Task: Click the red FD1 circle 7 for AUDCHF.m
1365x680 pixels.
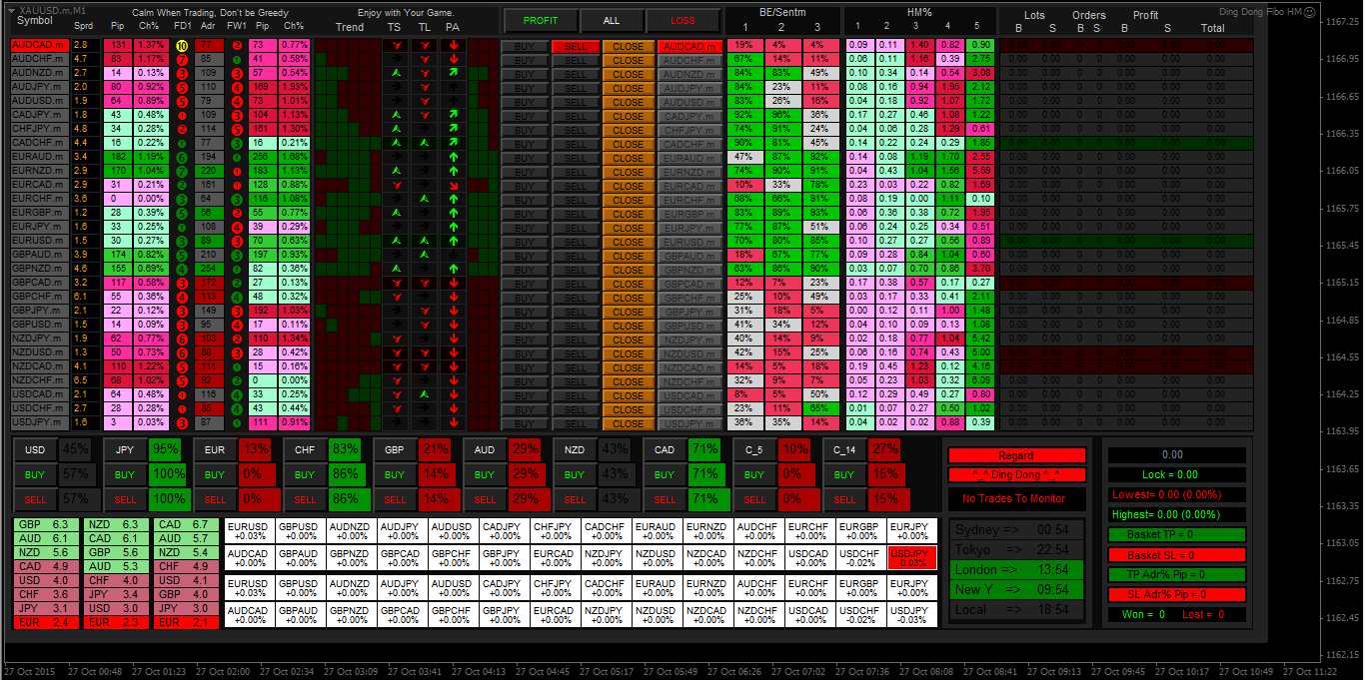Action: coord(181,59)
